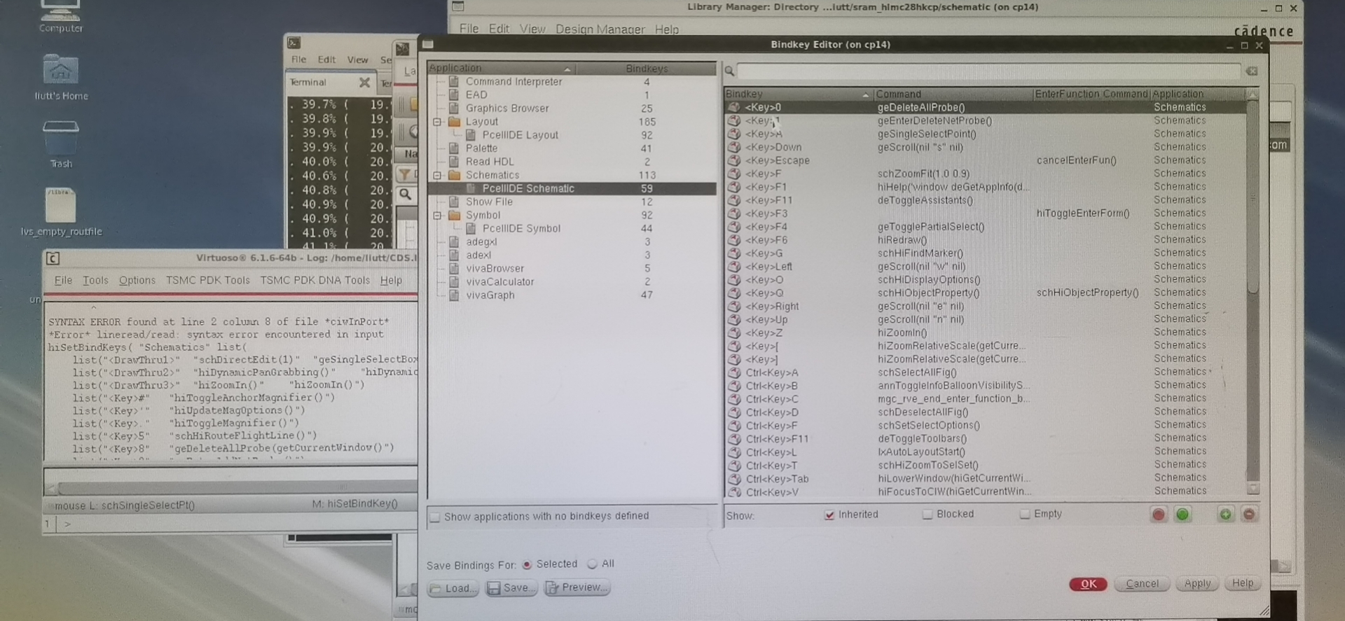Collapse the Layout tree node
Screen dimensions: 1345x621
(x=437, y=122)
